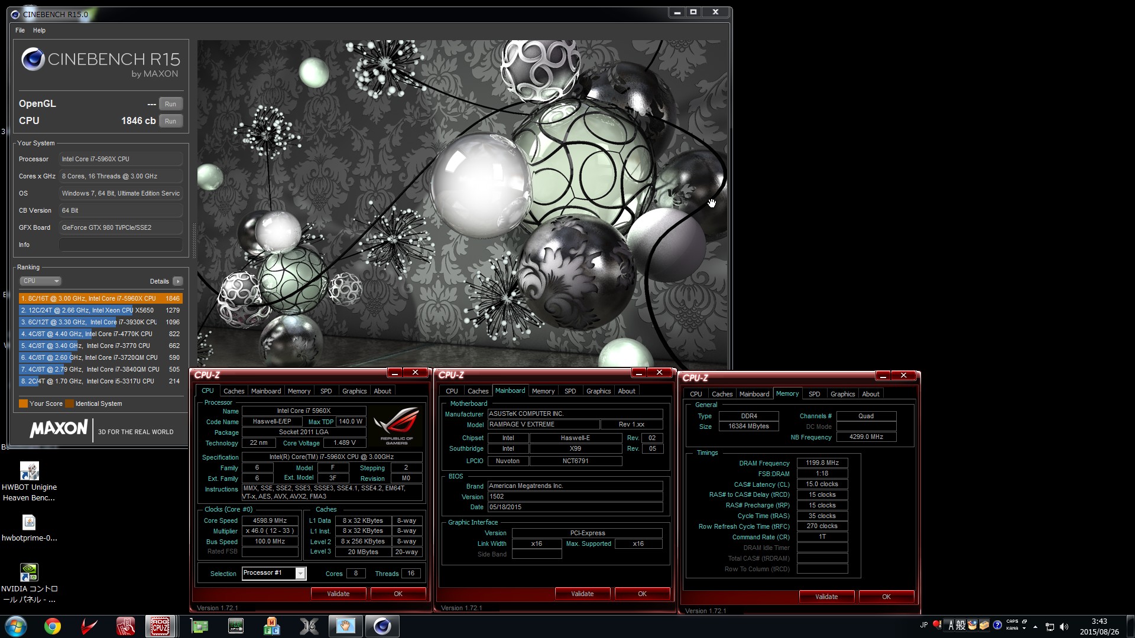Open About tab in first CPU-Z window
This screenshot has height=638, width=1135.
382,391
